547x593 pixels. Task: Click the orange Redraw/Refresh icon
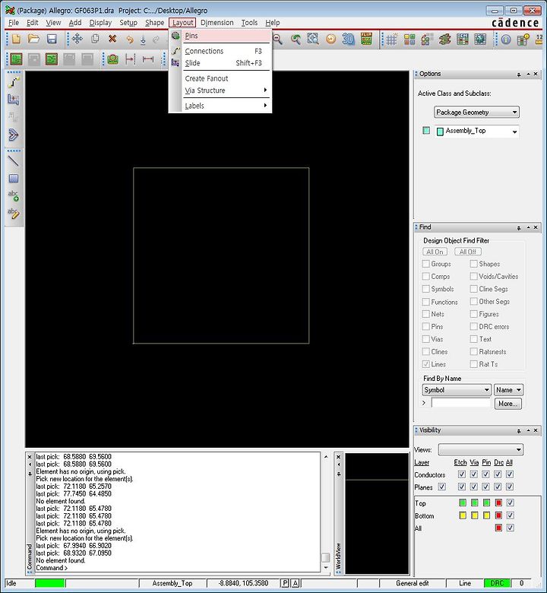330,39
